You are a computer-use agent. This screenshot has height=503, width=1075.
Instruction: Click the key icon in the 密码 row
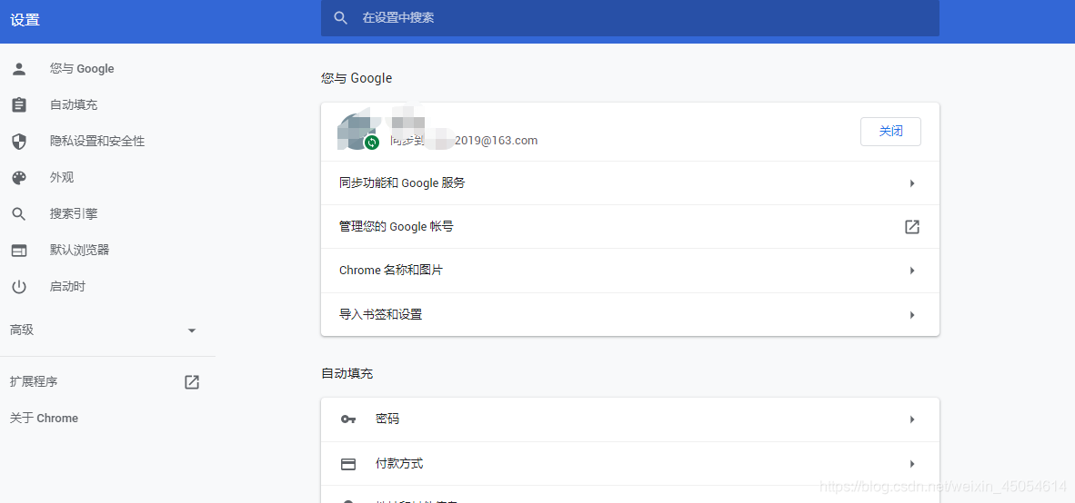(x=348, y=419)
